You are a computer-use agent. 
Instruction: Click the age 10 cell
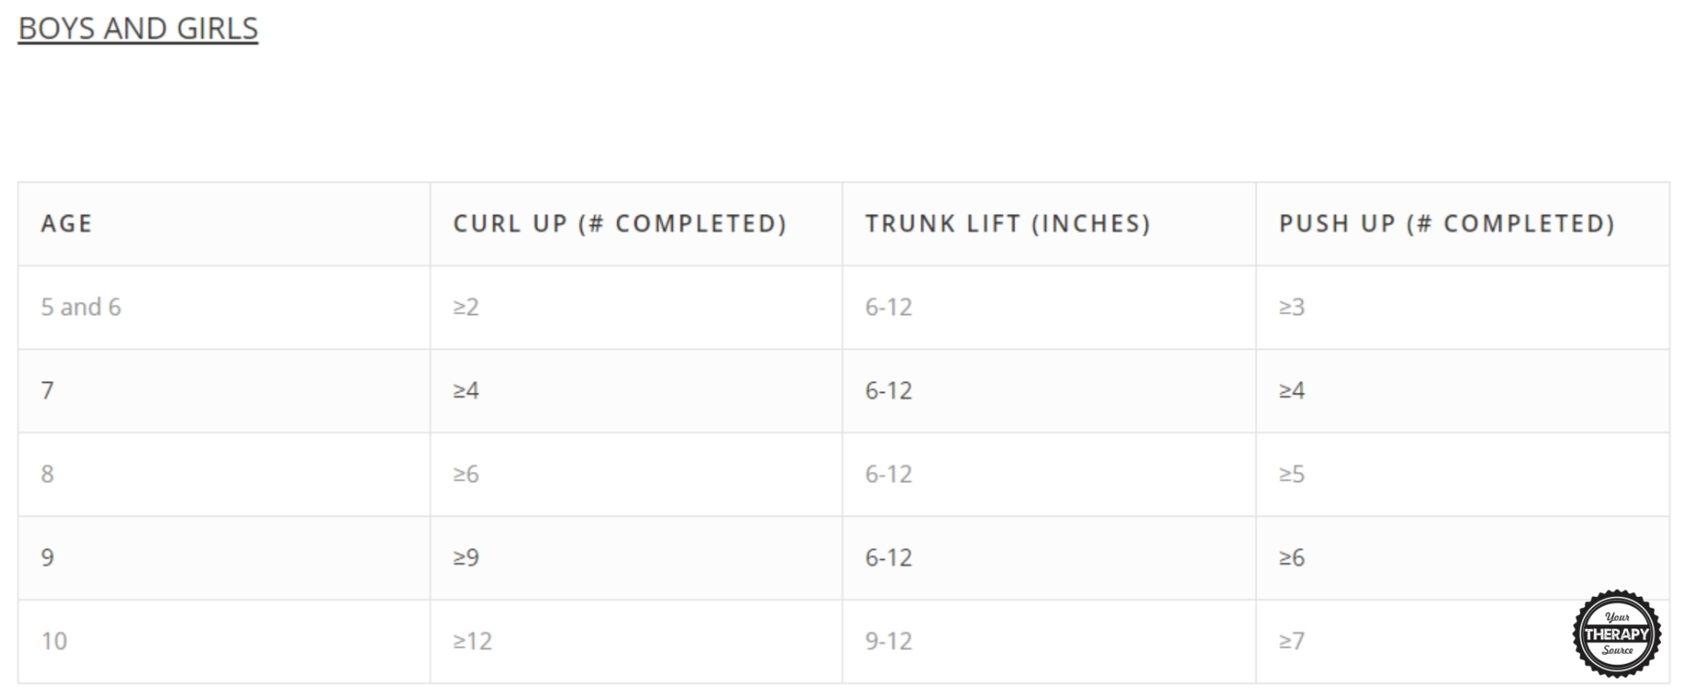[x=54, y=642]
